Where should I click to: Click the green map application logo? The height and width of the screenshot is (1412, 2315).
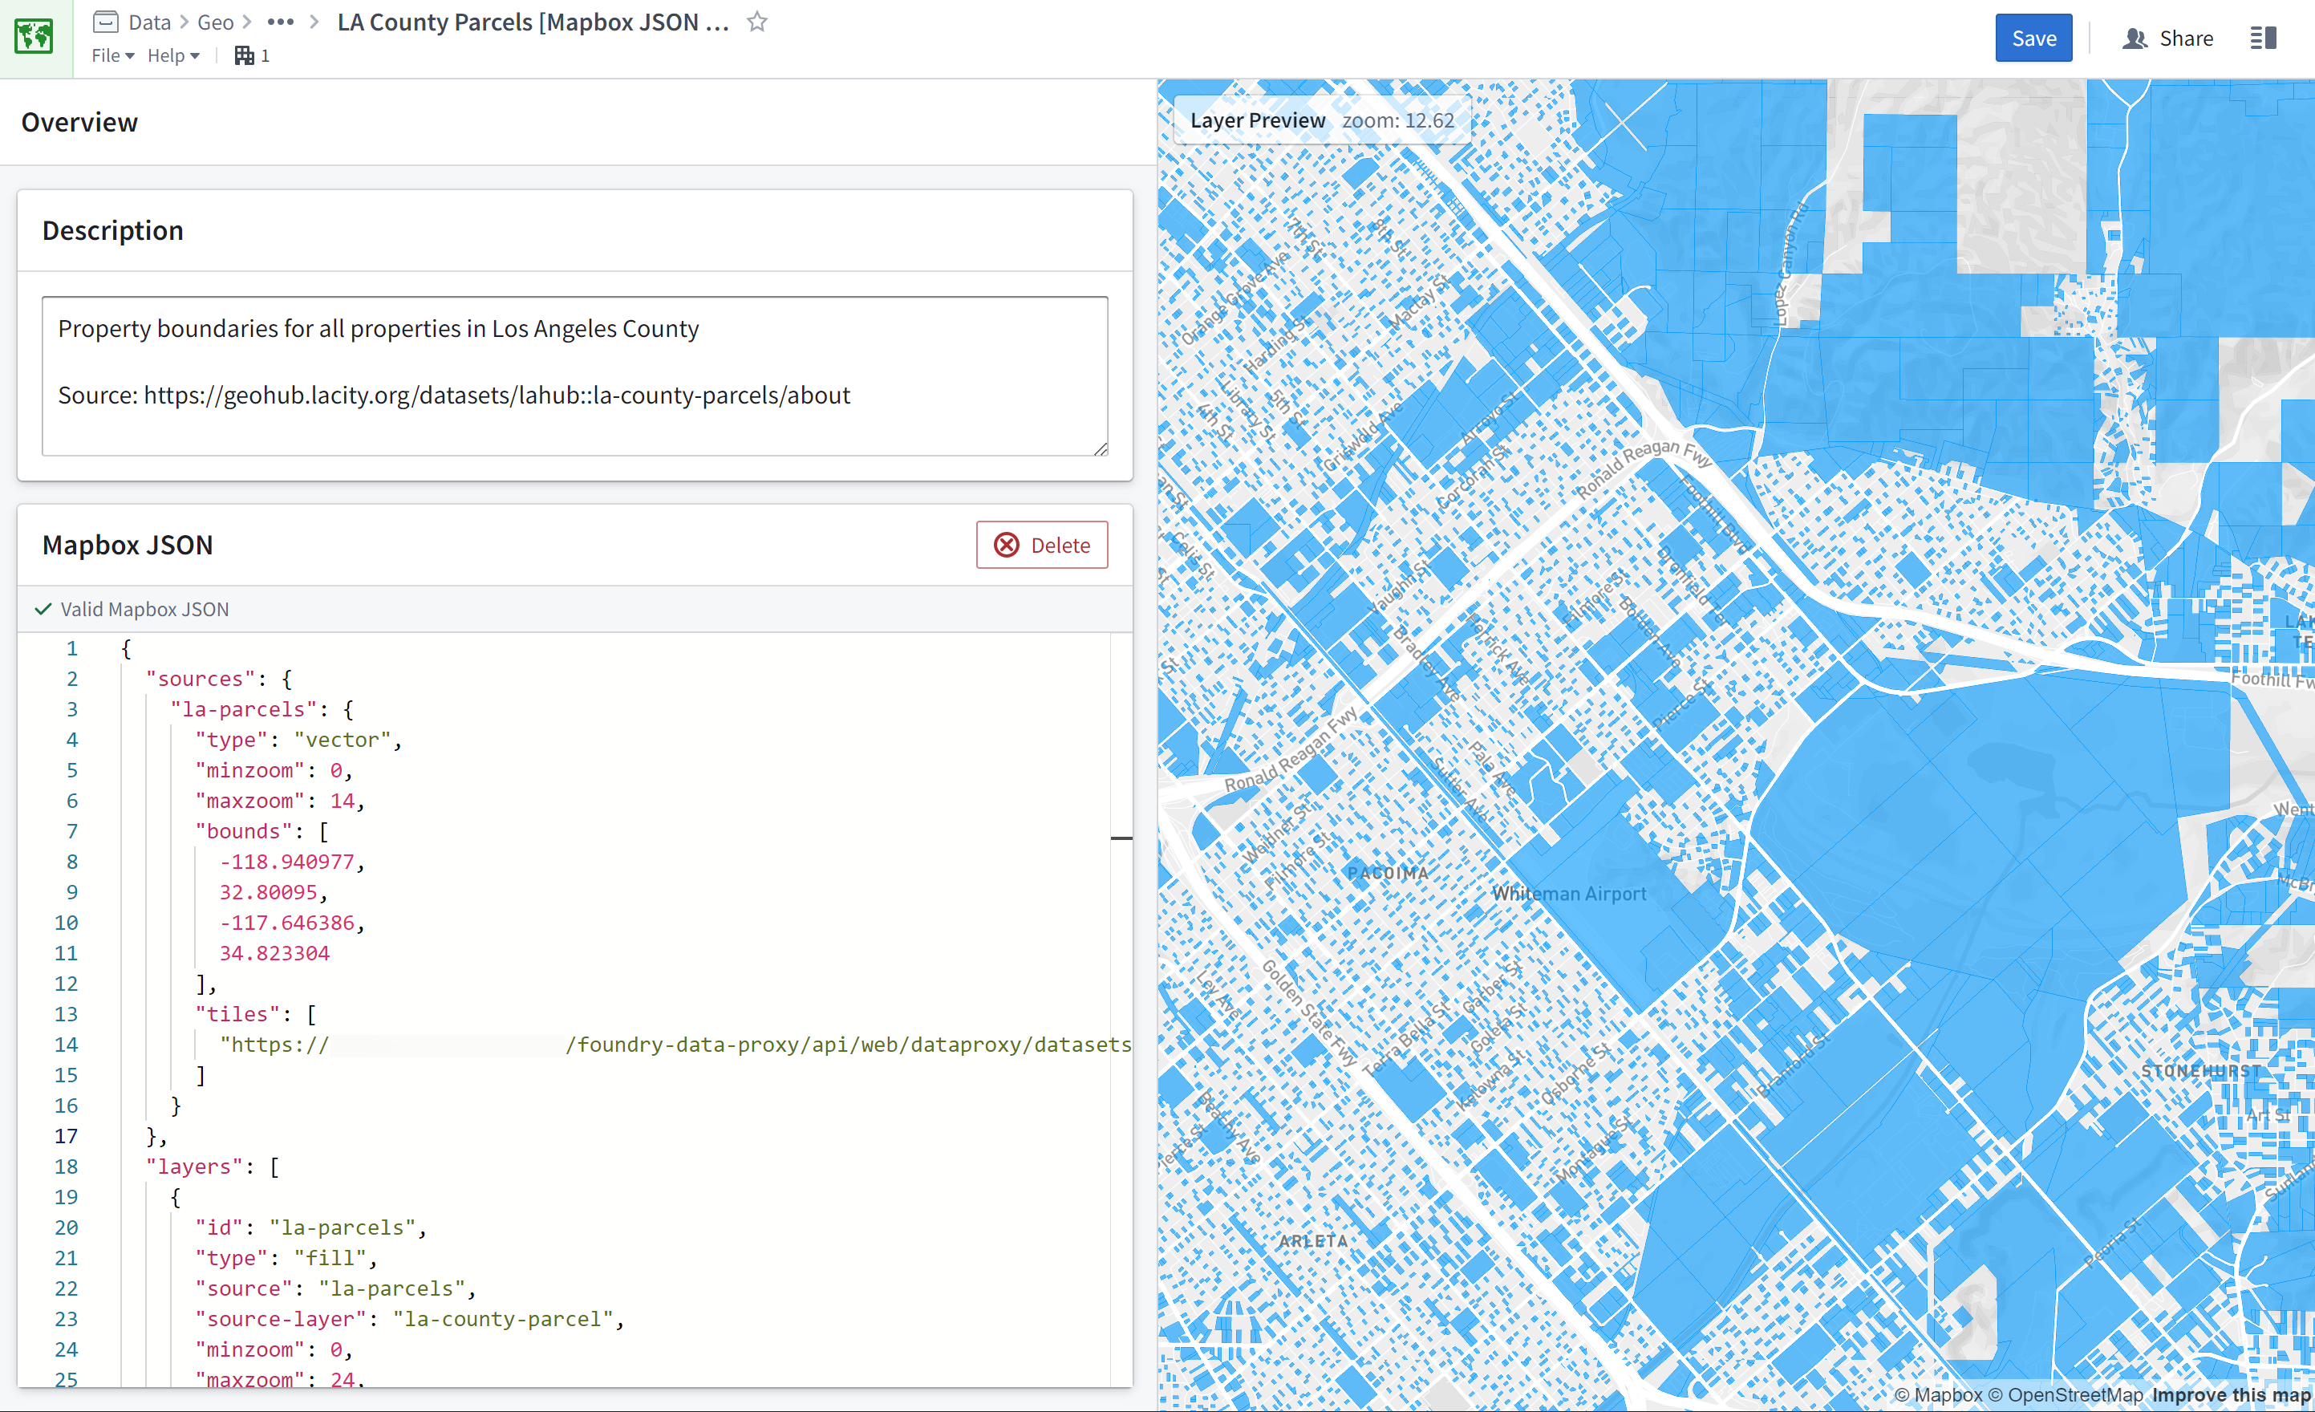click(x=34, y=38)
